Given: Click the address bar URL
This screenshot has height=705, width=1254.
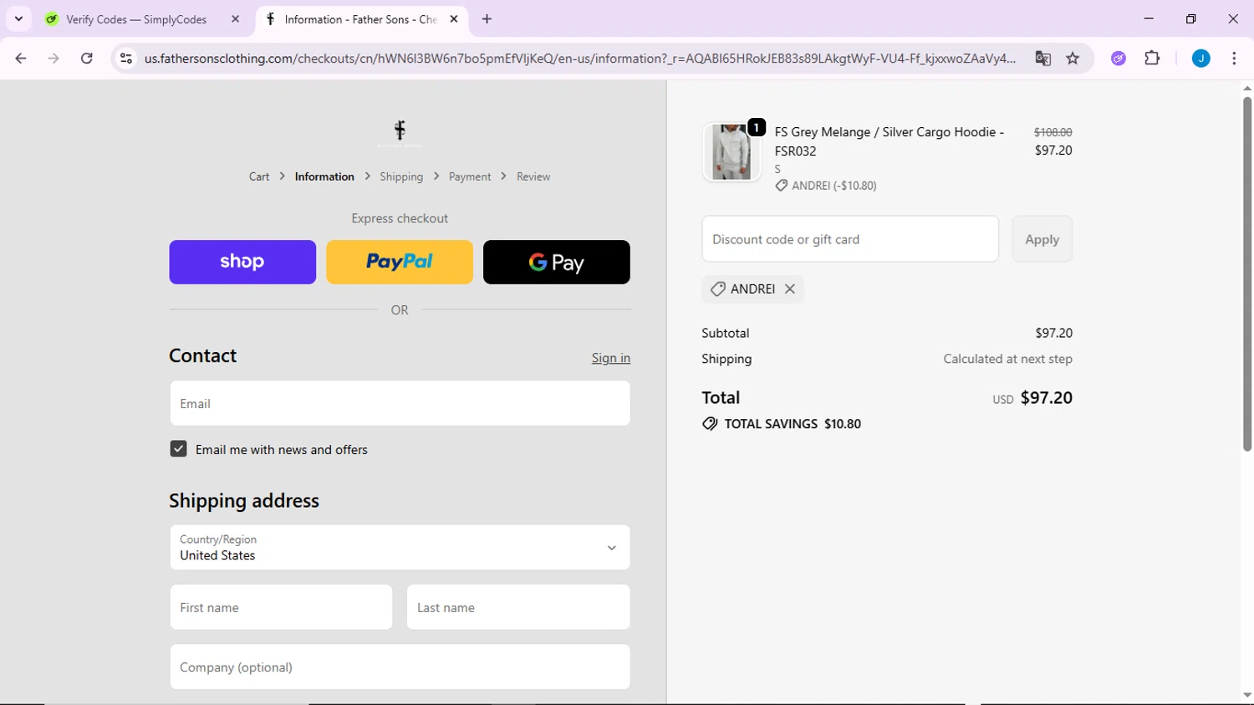Looking at the screenshot, I should [579, 59].
